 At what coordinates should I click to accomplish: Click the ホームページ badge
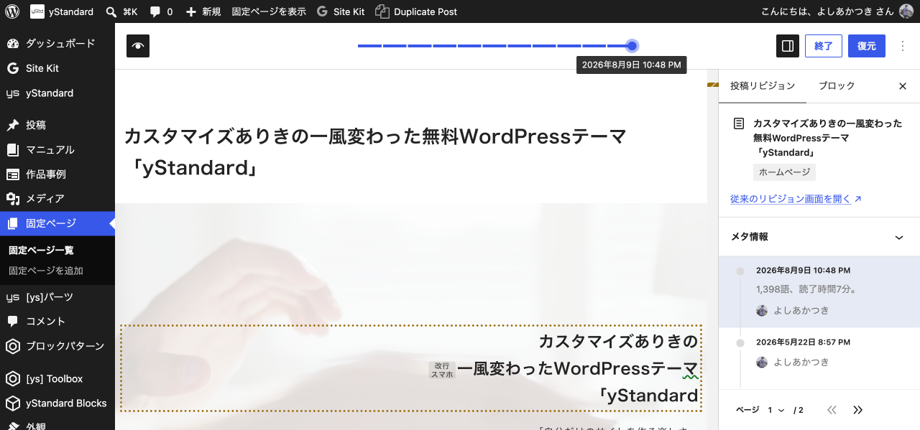pyautogui.click(x=784, y=172)
